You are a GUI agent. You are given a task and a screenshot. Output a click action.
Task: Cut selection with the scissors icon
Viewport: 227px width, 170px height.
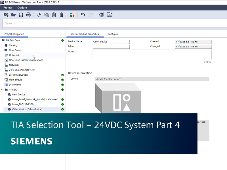point(39,15)
